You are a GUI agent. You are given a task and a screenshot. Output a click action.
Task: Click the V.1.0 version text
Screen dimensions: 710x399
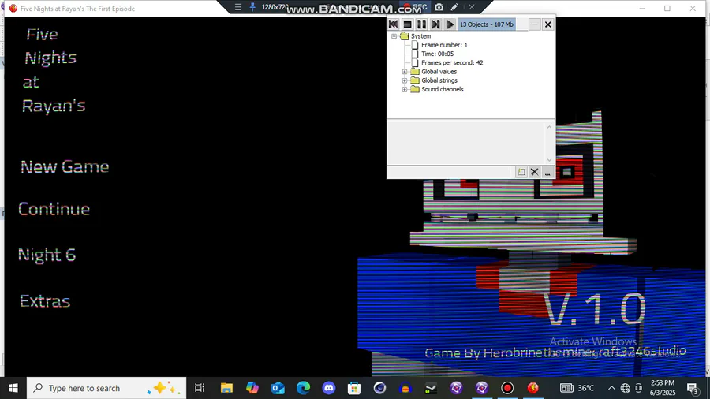coord(595,309)
